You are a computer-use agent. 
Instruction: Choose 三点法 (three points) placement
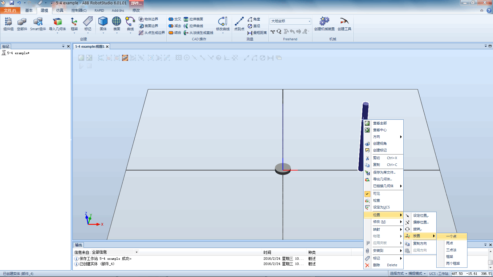[452, 250]
